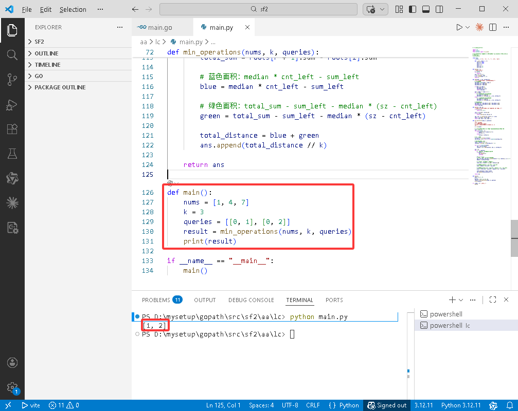The height and width of the screenshot is (411, 518).
Task: Select first powershell terminal in list
Action: tap(466, 314)
